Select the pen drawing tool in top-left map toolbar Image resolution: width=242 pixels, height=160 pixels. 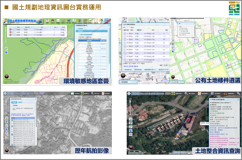tap(74, 20)
